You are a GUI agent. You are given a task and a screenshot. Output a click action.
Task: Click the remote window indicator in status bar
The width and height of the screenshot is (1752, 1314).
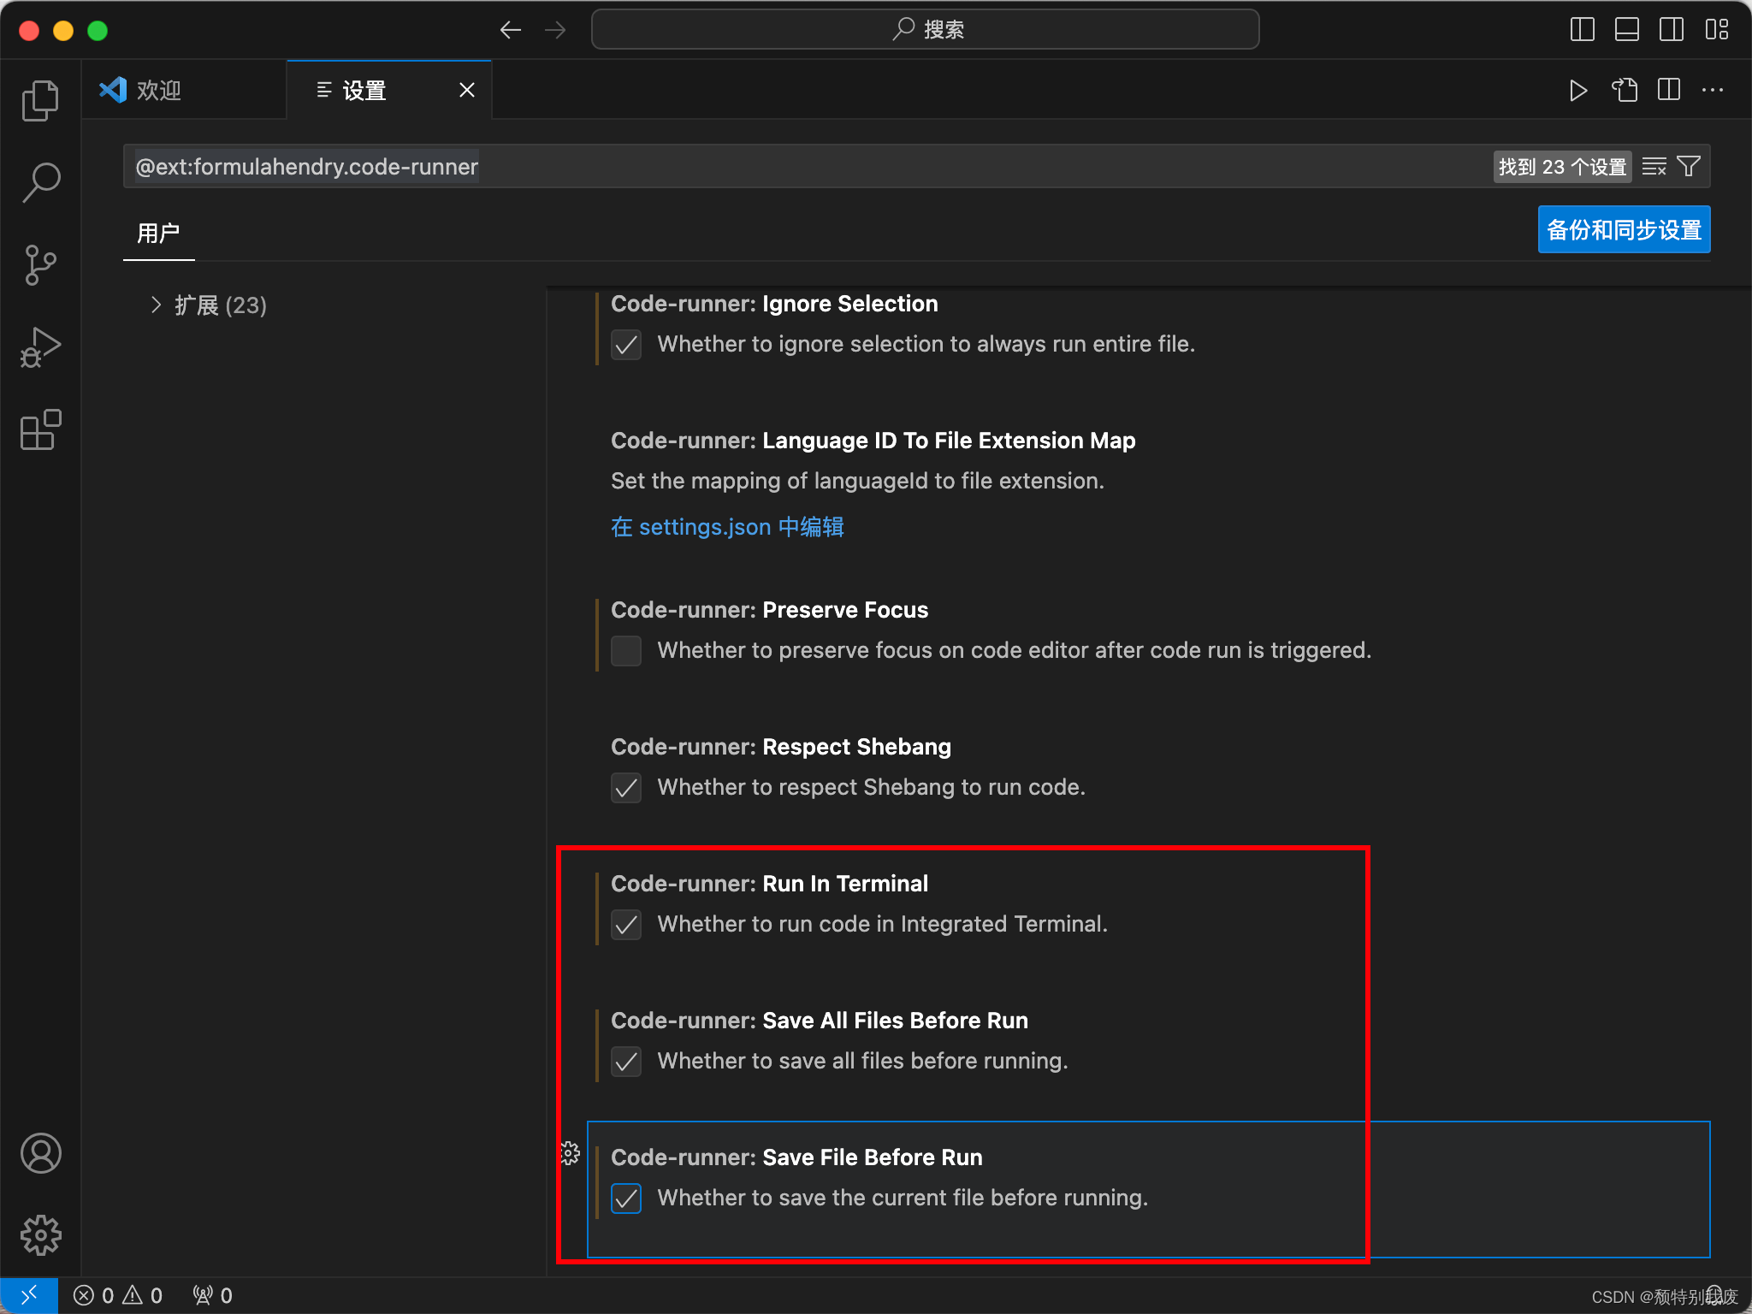(29, 1295)
